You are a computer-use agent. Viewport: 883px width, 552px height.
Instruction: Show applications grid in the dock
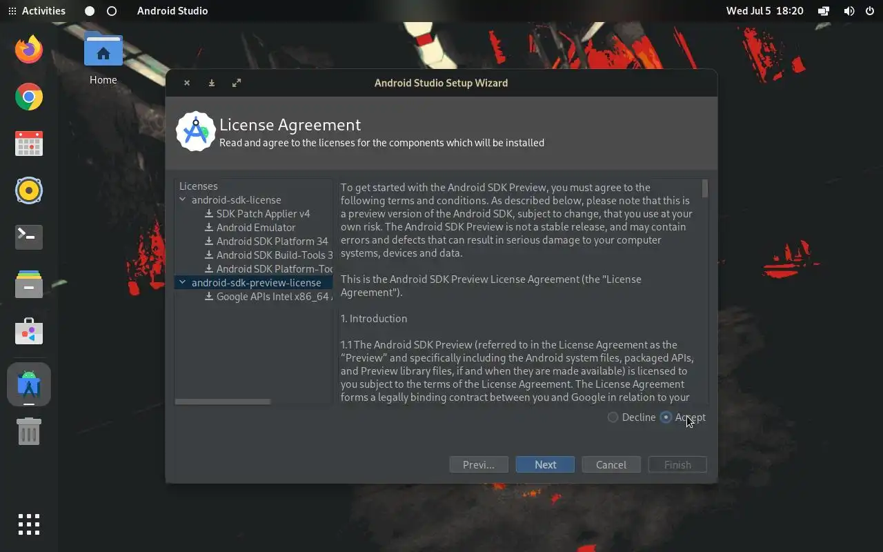(29, 524)
